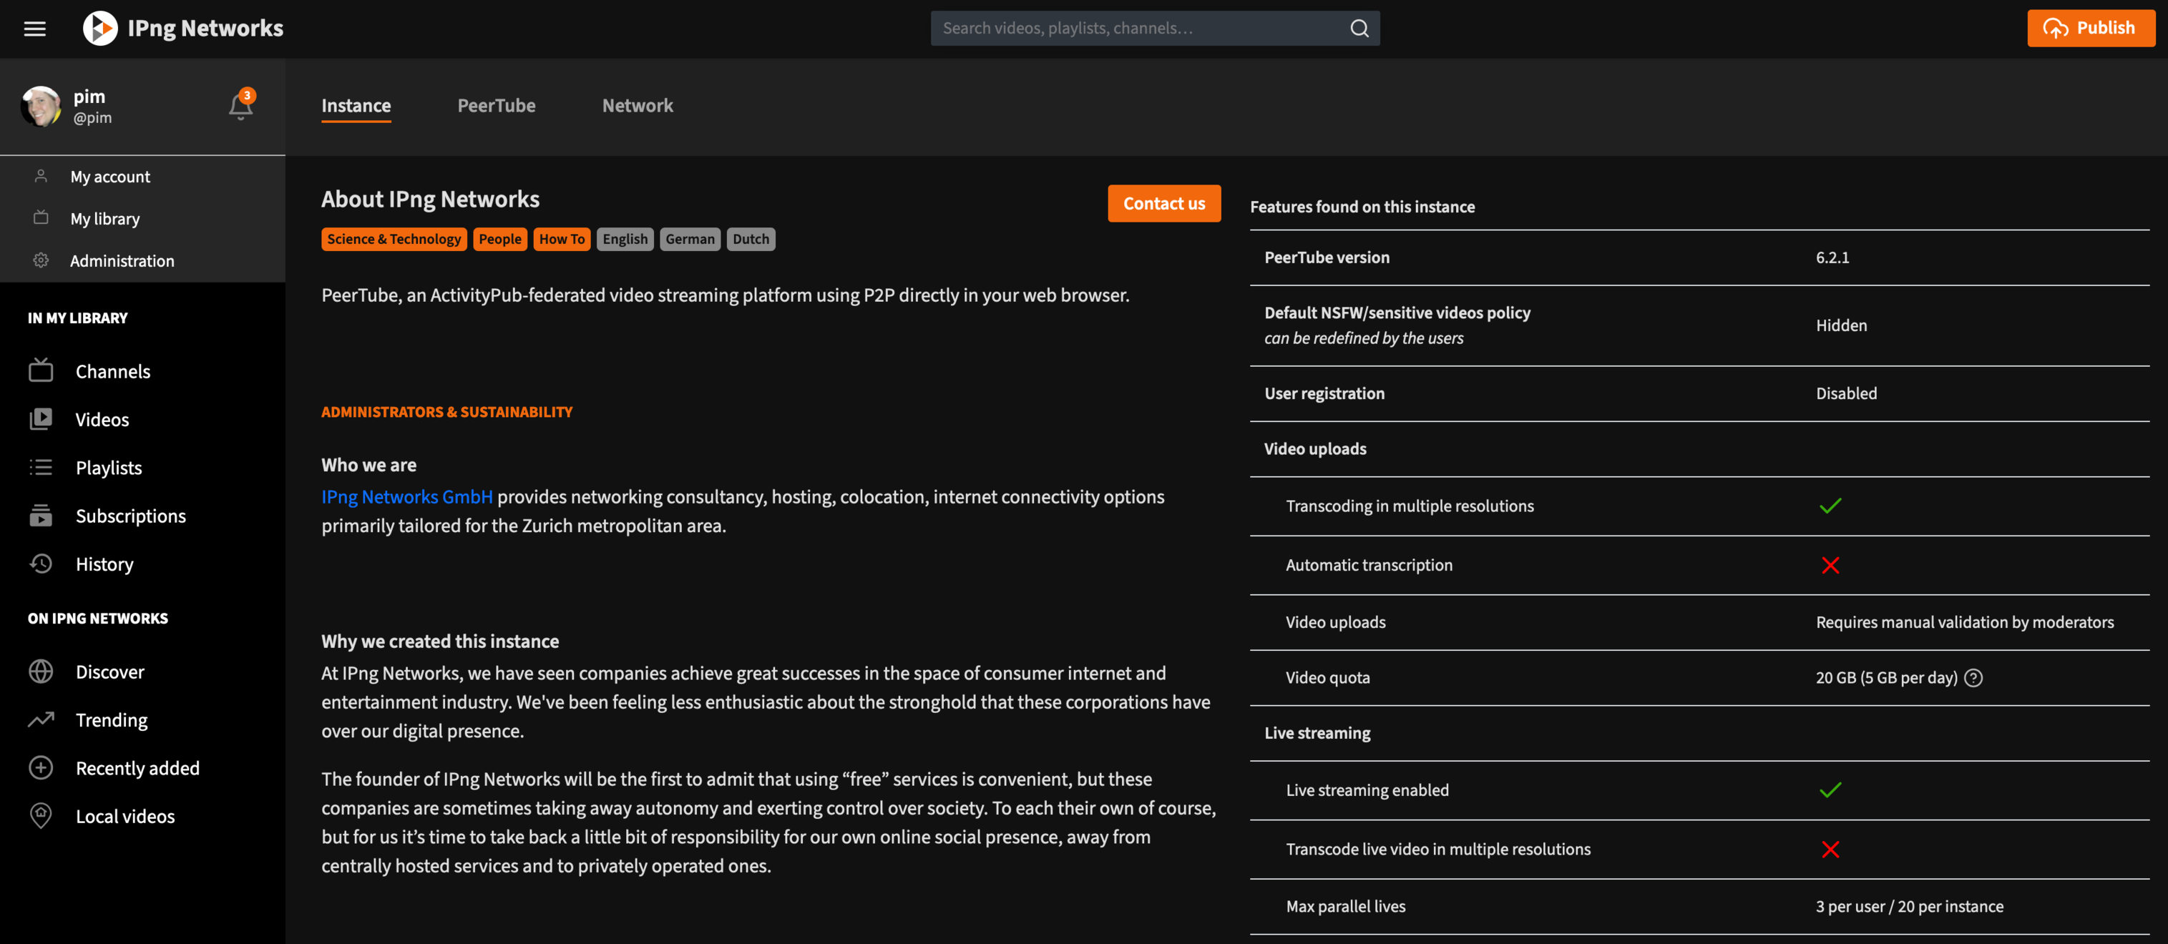The image size is (2168, 944).
Task: Open Local videos in the sidebar
Action: [x=124, y=816]
